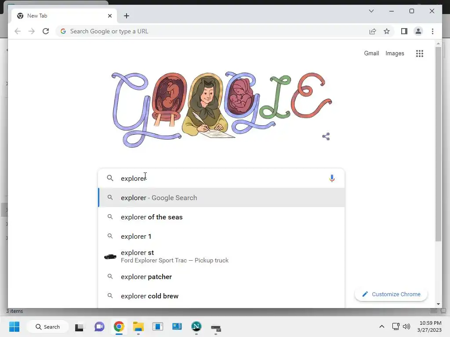Click the Share this page icon

(x=373, y=31)
